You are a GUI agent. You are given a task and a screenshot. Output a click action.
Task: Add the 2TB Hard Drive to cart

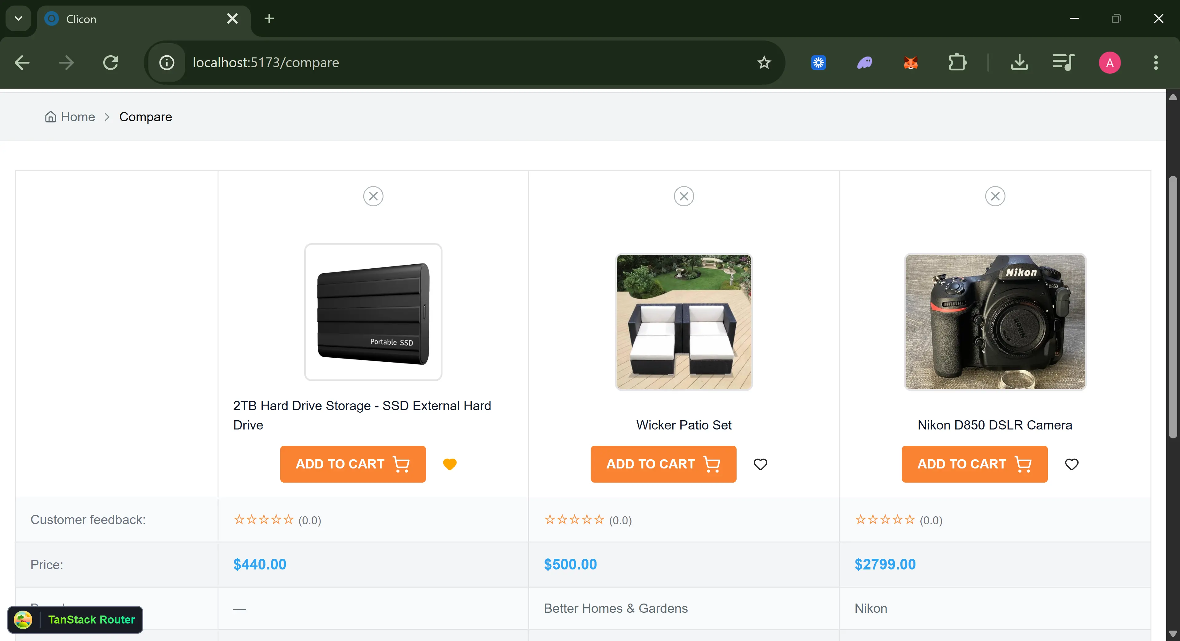[x=353, y=464]
